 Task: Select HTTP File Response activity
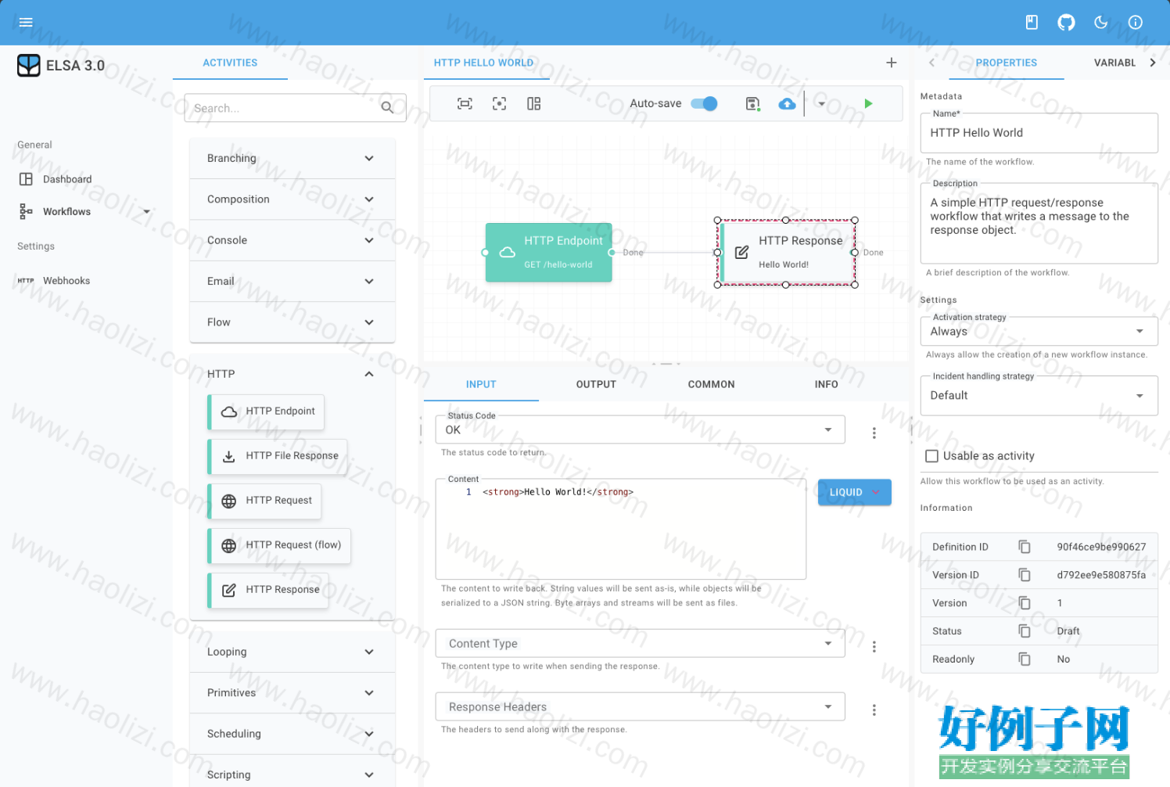[x=278, y=456]
